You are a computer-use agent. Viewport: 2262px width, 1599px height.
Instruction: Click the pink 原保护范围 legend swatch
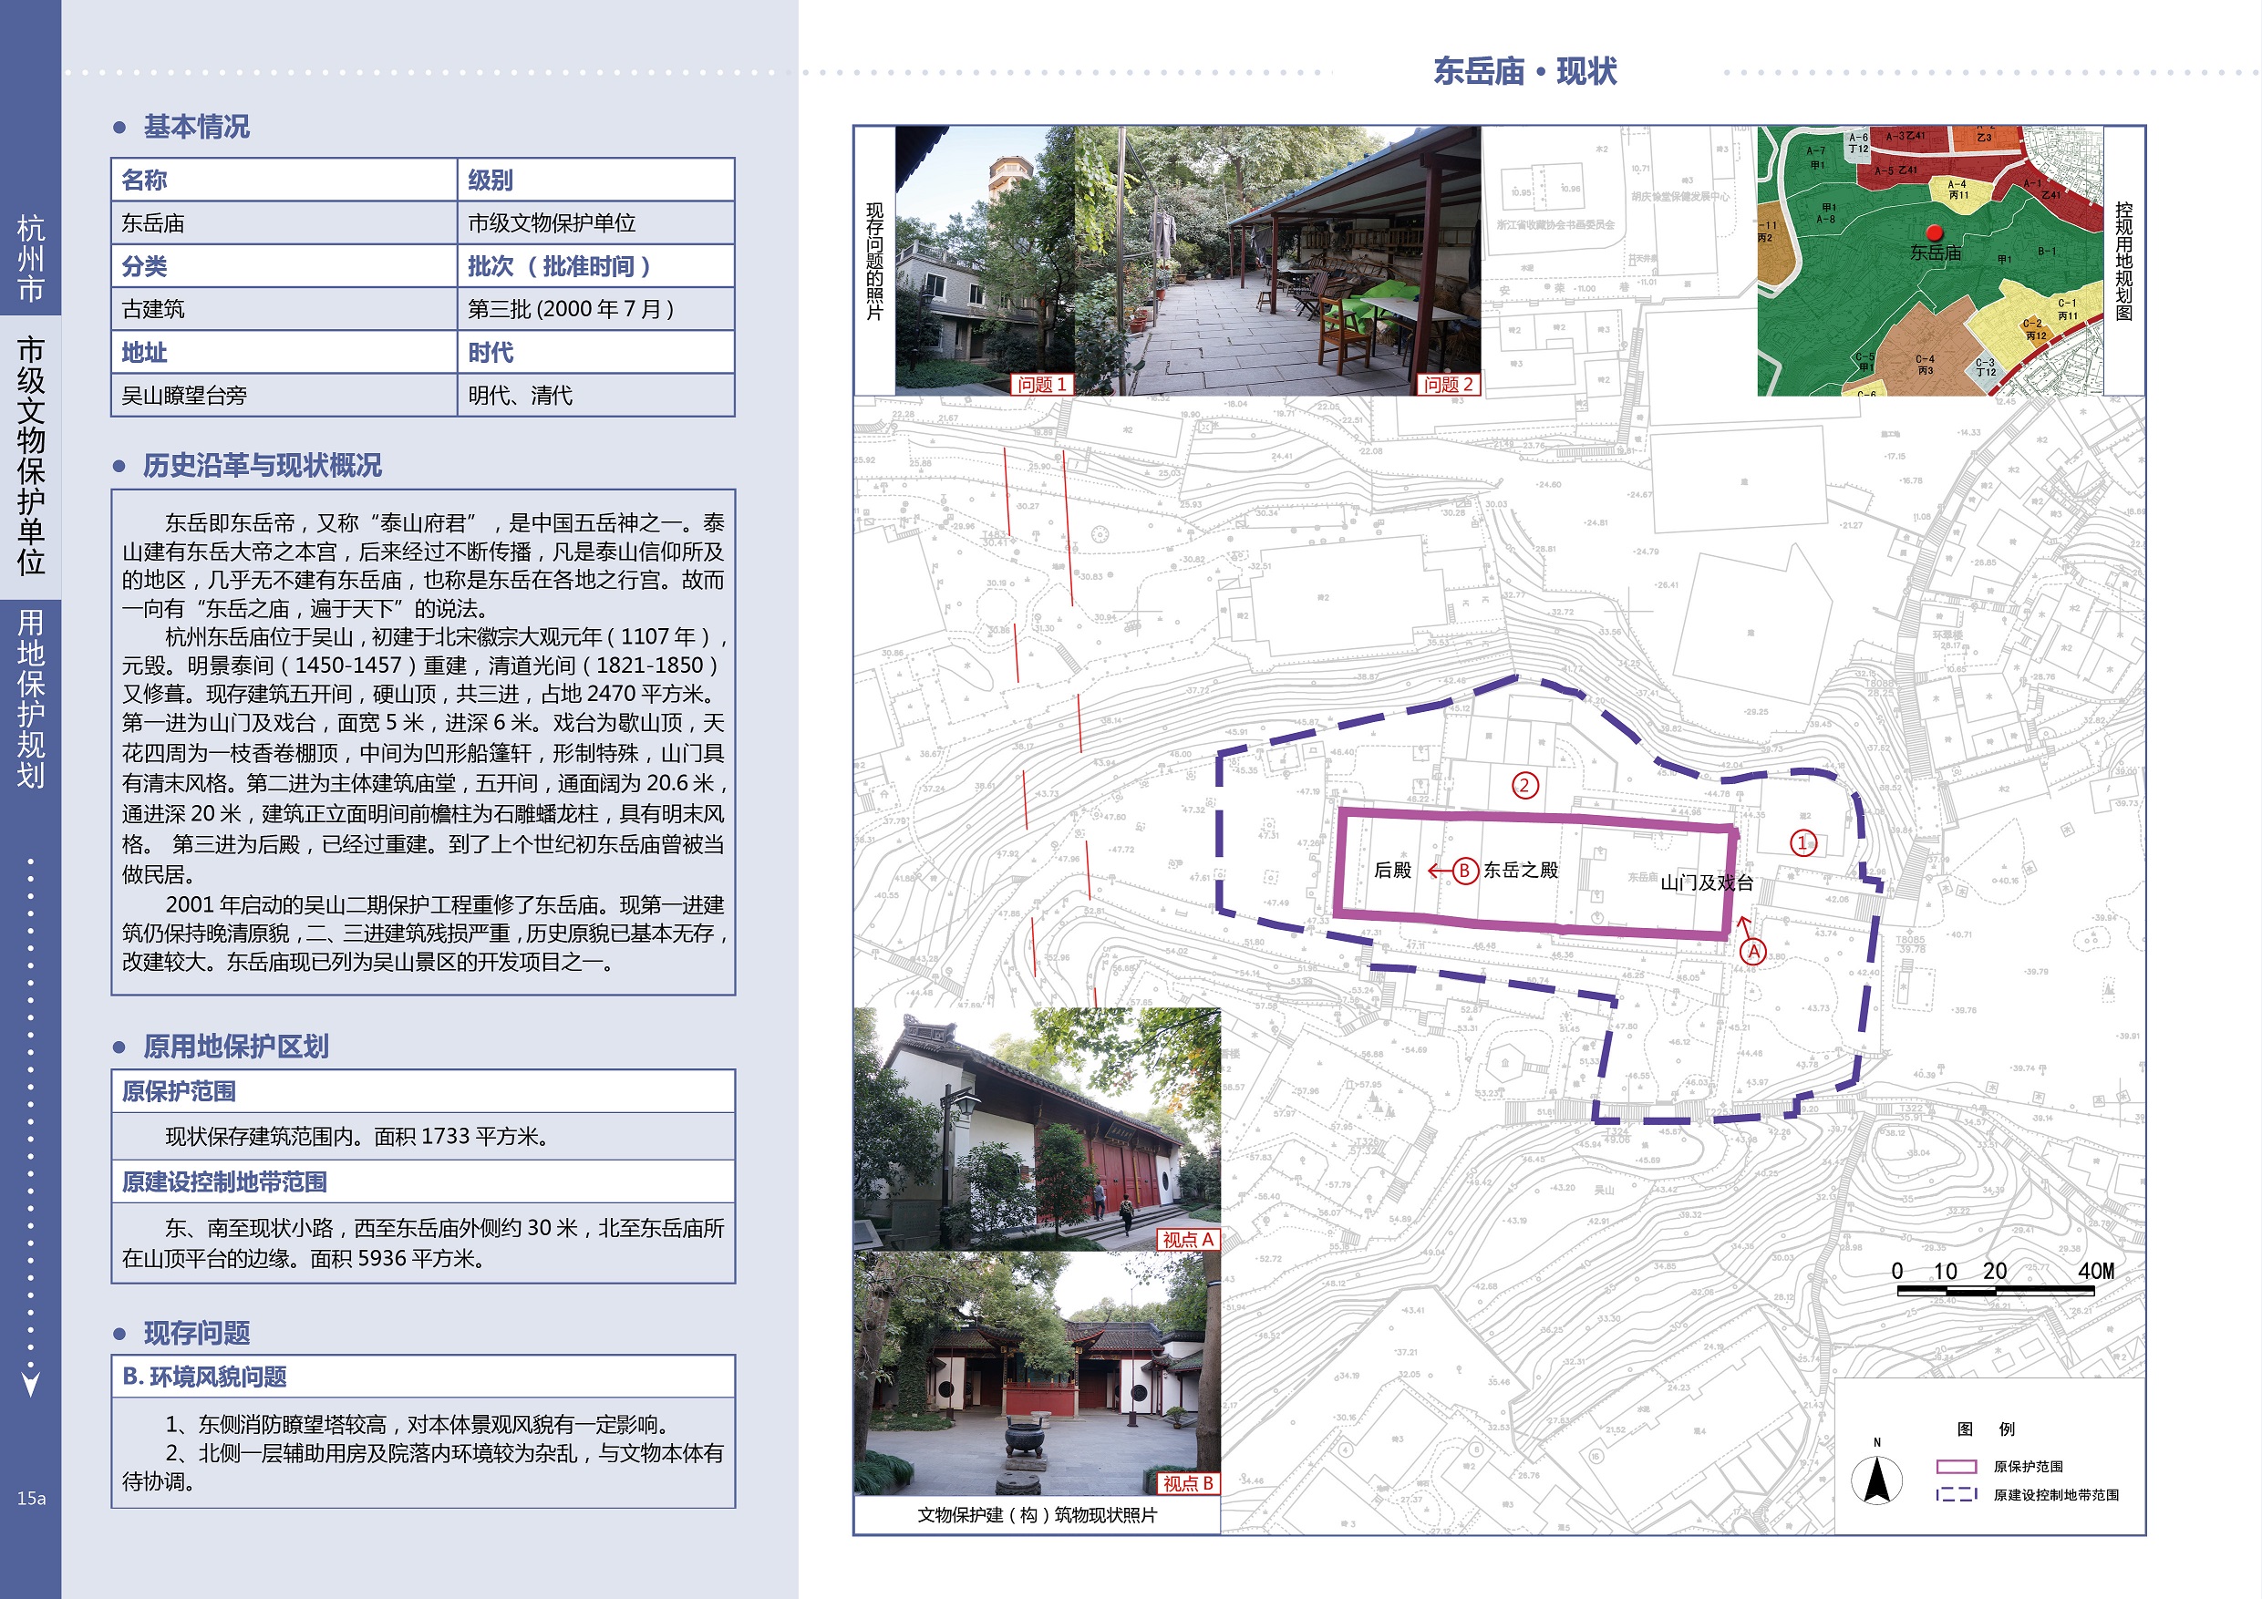(1956, 1467)
